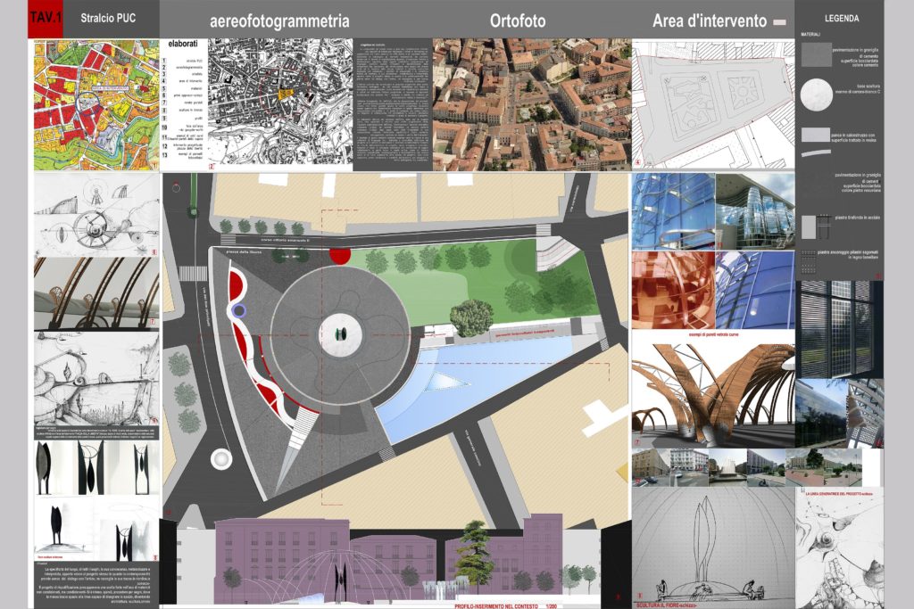The height and width of the screenshot is (609, 914).
Task: Click "PROFILO-INSERIMENTO NEL CONTESTO 1/200" caption
Action: (x=505, y=605)
